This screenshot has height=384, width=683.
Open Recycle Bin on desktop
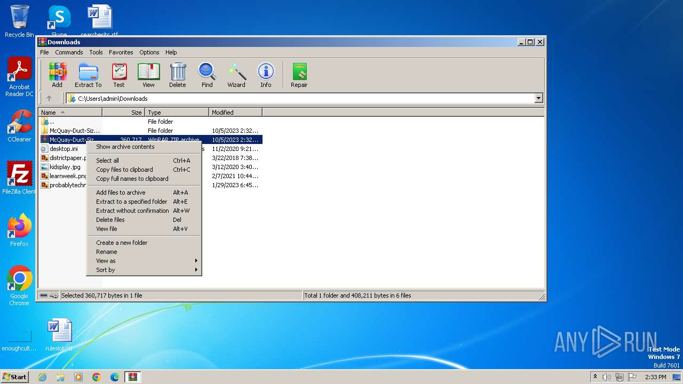point(19,21)
